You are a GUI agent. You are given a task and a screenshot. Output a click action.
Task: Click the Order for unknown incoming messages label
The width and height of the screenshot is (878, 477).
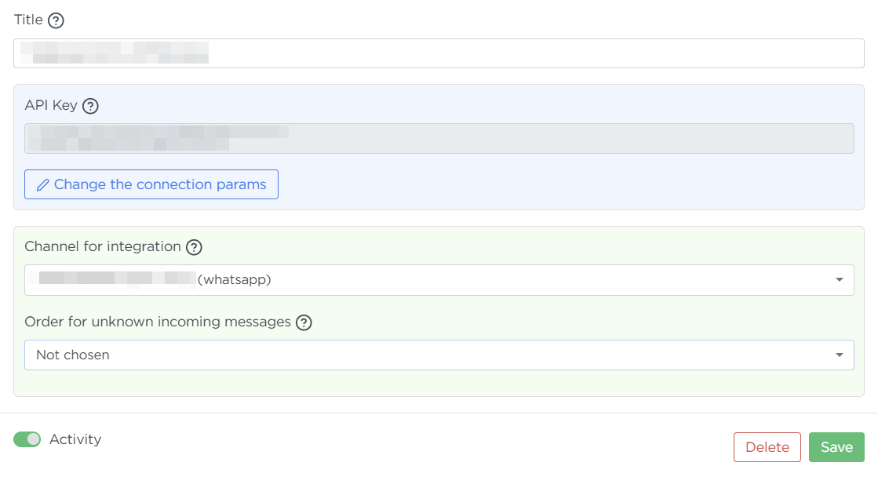tap(158, 322)
